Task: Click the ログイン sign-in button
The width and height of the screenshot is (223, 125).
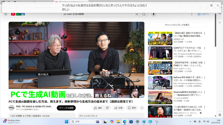Action: point(204,14)
